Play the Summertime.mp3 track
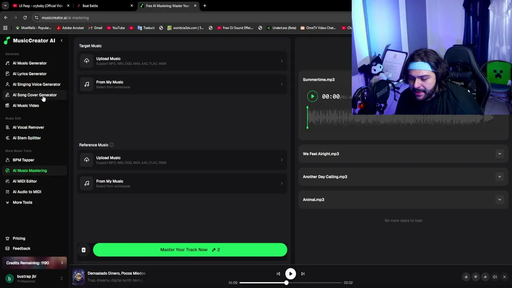The image size is (512, 288). coord(312,96)
